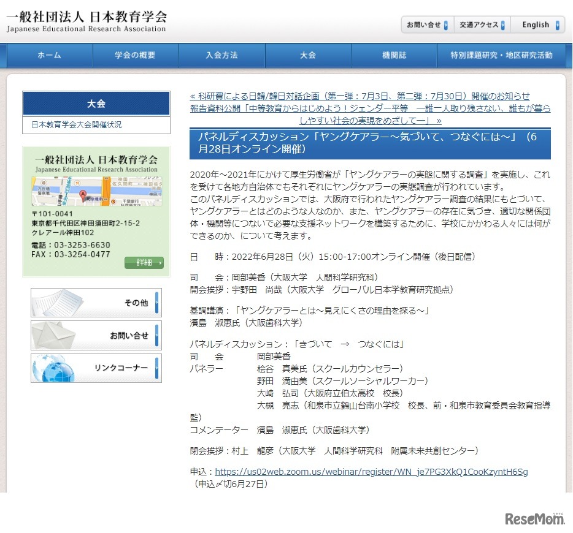Screen dimensions: 573x533
Task: Open 特別課題研究・地区研究活動 menu item
Action: (501, 55)
